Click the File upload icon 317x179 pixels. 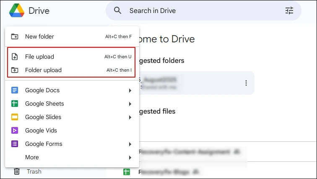[x=15, y=57]
